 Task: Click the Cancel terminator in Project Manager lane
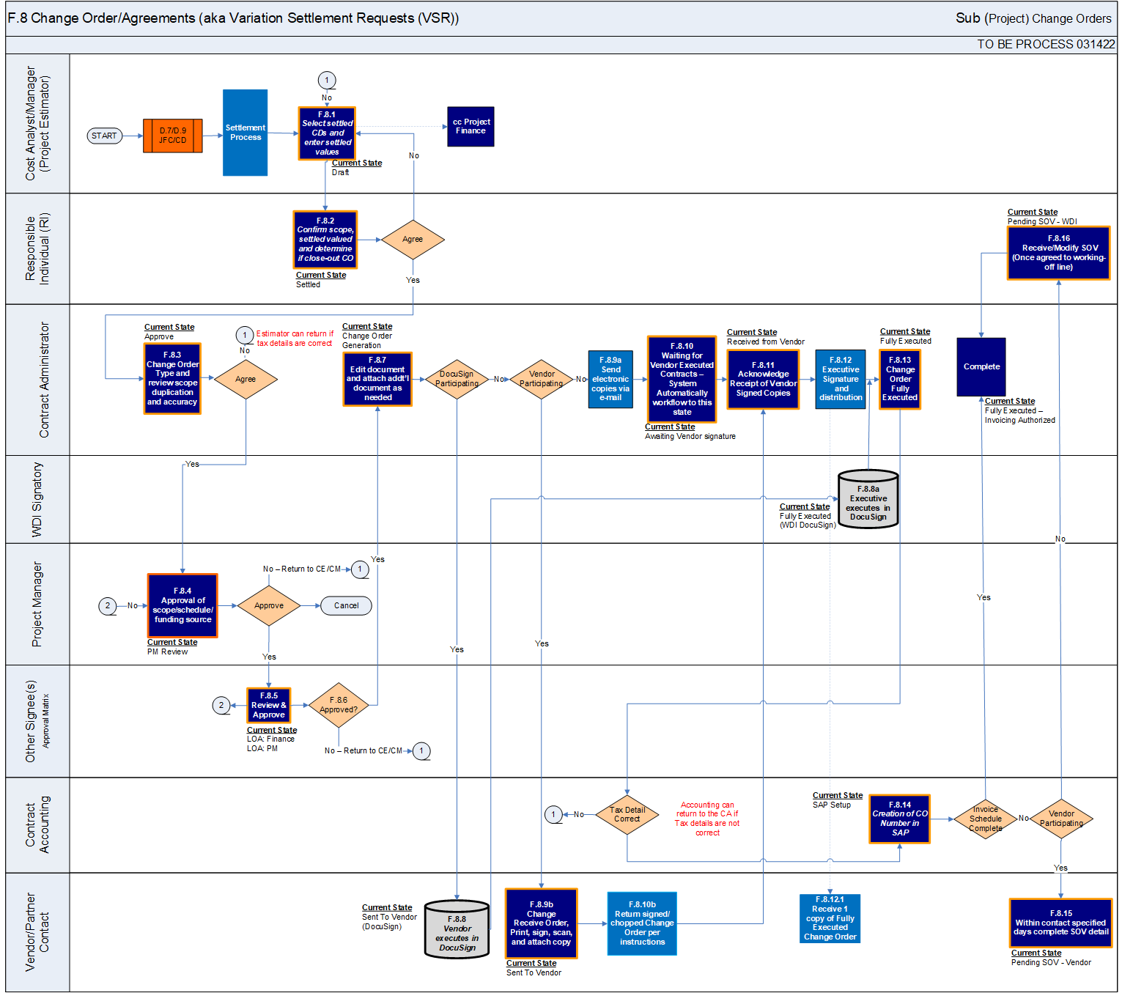click(346, 605)
